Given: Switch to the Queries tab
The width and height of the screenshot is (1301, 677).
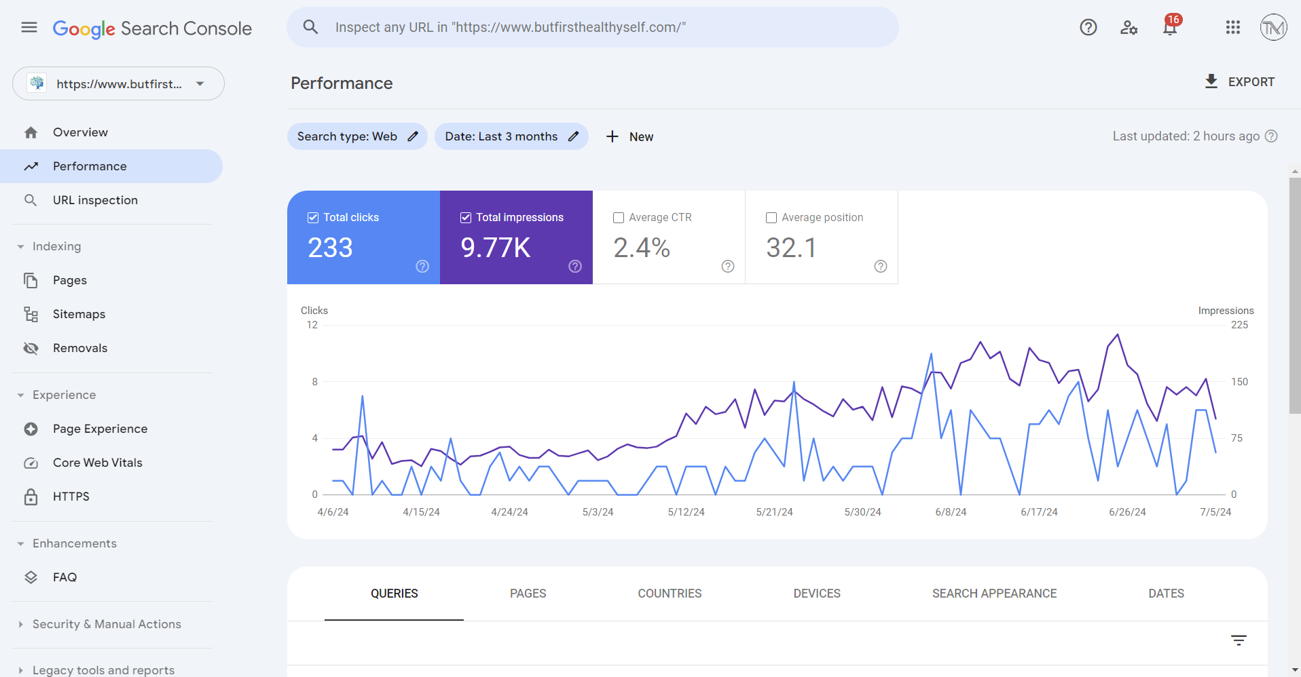Looking at the screenshot, I should click(x=394, y=594).
